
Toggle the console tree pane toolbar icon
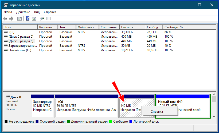[x=19, y=18]
